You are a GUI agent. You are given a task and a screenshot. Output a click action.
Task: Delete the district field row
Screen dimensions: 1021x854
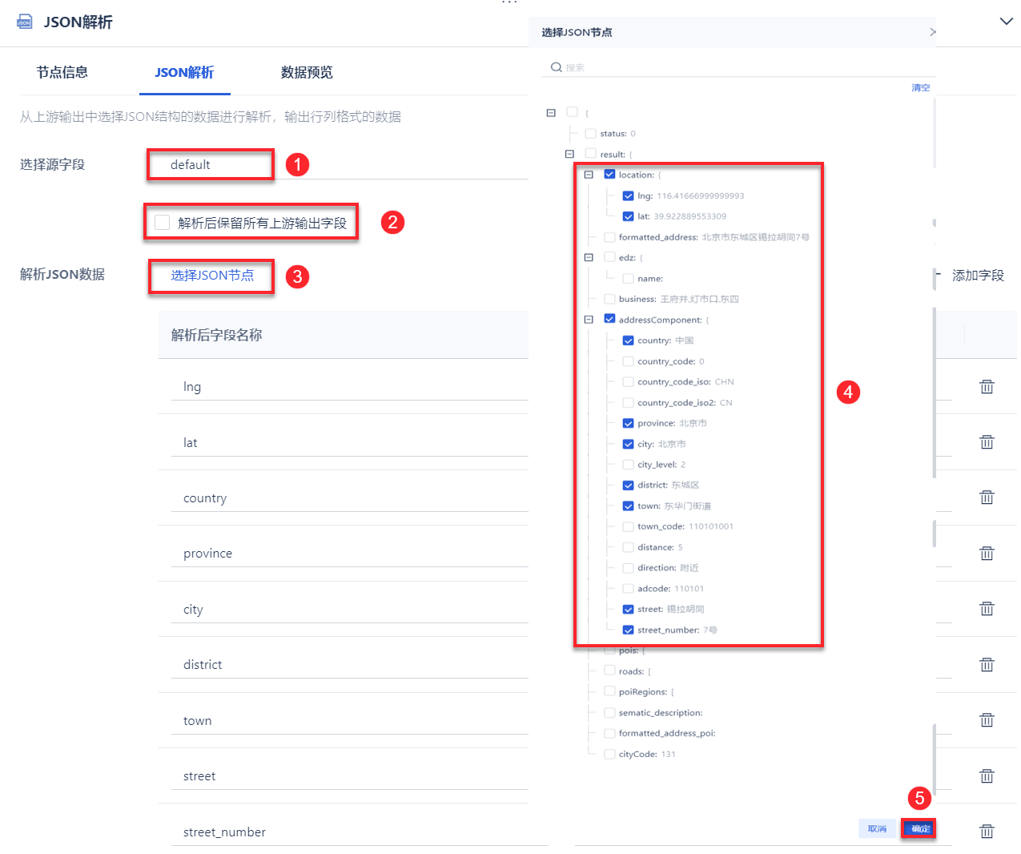(987, 665)
